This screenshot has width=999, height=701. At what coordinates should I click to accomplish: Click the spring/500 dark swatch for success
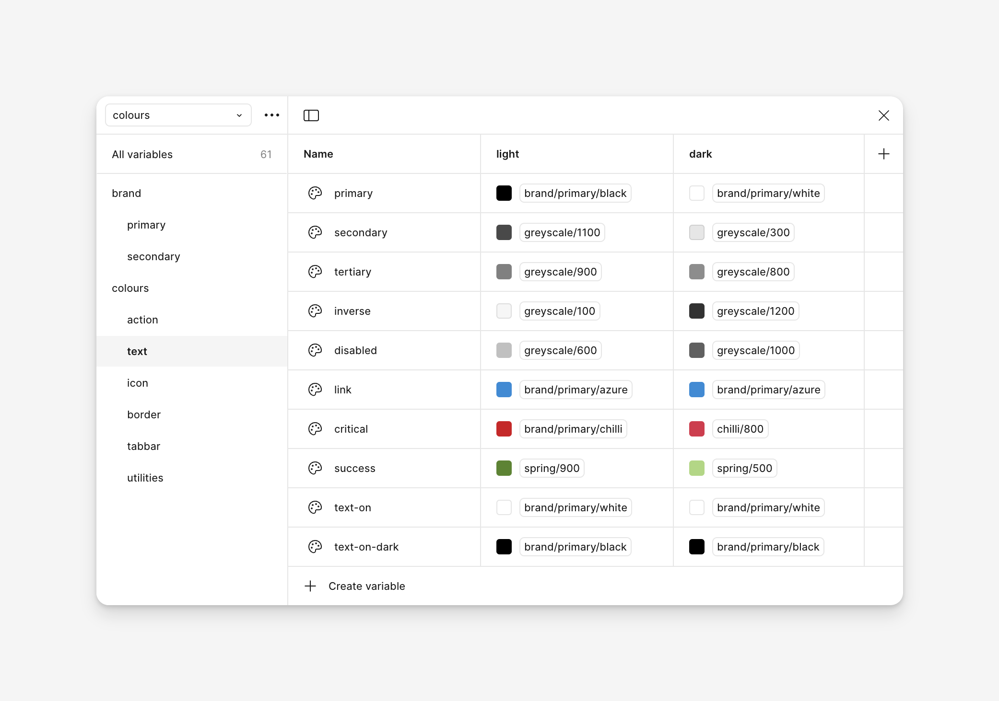[x=696, y=468]
